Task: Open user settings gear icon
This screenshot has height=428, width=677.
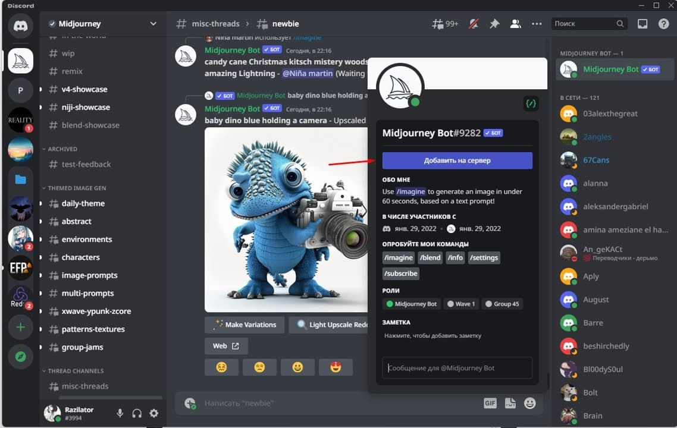Action: click(x=153, y=413)
